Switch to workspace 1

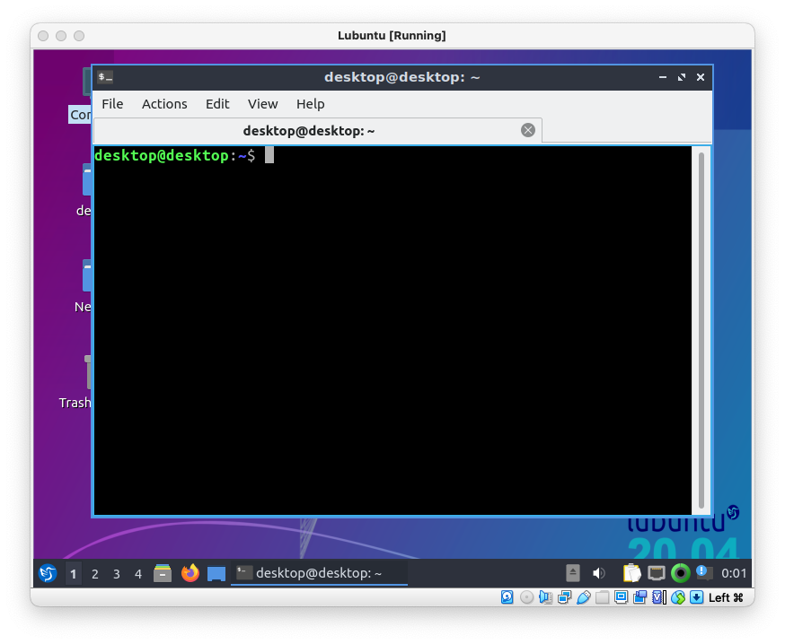click(73, 573)
